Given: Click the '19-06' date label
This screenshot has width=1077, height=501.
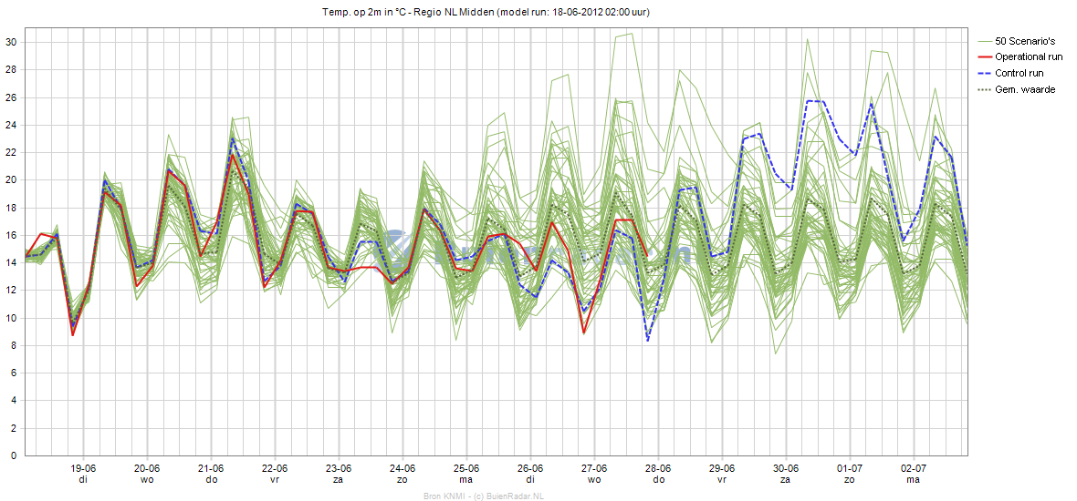Looking at the screenshot, I should 83,469.
